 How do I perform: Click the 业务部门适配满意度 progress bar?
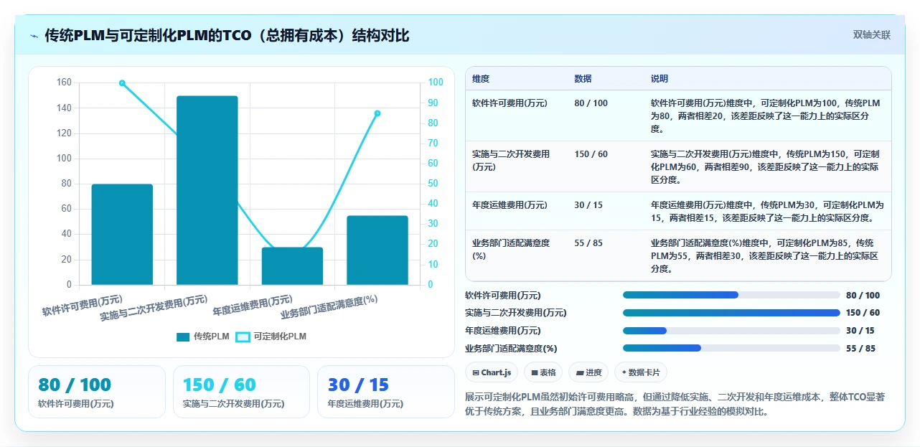(731, 348)
